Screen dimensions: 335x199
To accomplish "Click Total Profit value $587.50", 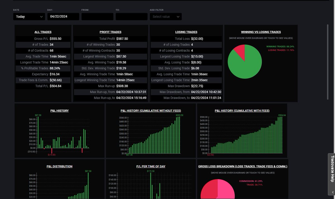I will (122, 39).
